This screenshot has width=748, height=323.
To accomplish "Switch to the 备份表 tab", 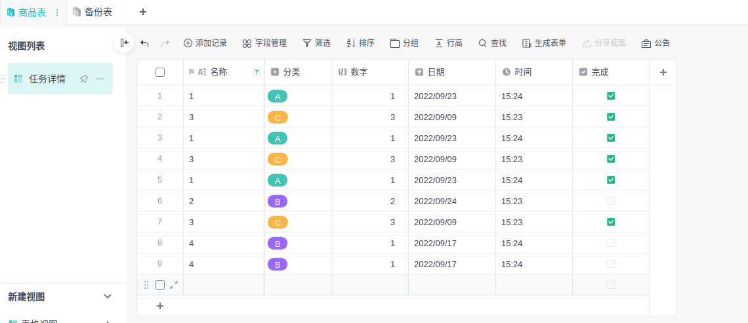I will pos(93,12).
